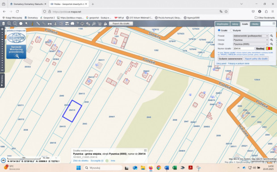Choose the line measurement tool
The width and height of the screenshot is (277, 172).
38,24
